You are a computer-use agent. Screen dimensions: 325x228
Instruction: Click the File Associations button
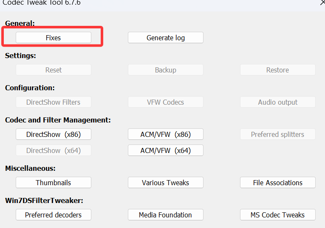[x=277, y=183]
